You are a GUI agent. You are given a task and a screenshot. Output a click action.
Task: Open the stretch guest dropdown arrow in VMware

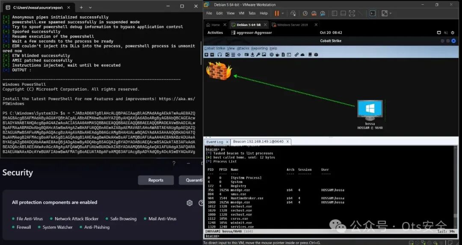pyautogui.click(x=391, y=13)
